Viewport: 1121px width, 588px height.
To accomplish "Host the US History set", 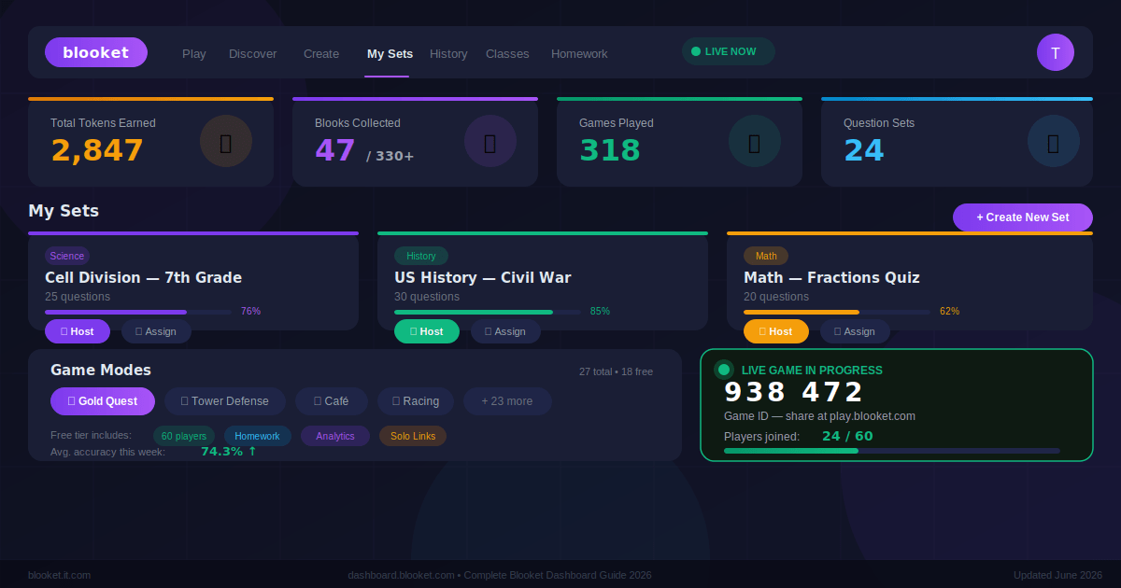I will click(x=427, y=331).
